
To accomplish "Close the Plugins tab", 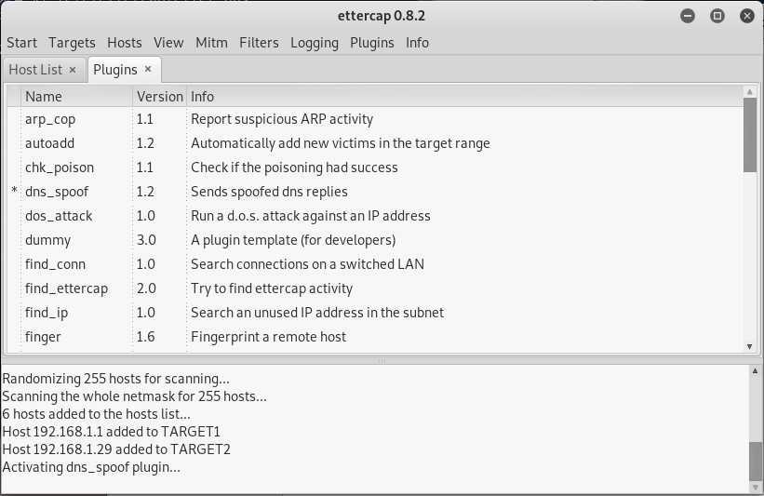I will tap(148, 70).
